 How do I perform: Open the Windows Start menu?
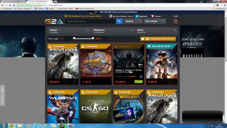click(4, 126)
